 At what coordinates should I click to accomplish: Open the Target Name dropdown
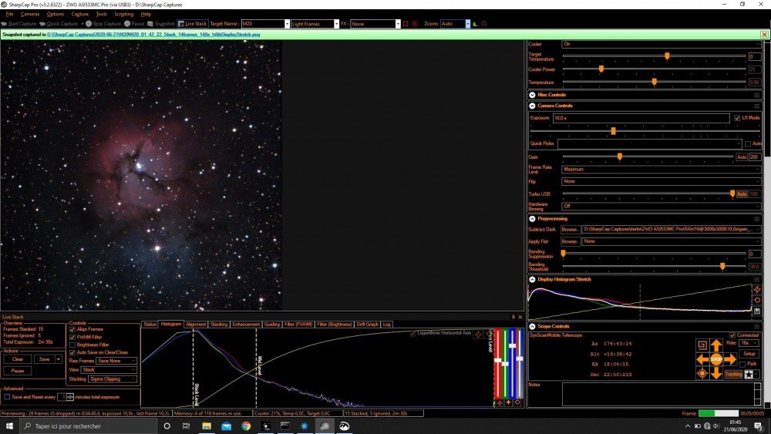click(287, 24)
